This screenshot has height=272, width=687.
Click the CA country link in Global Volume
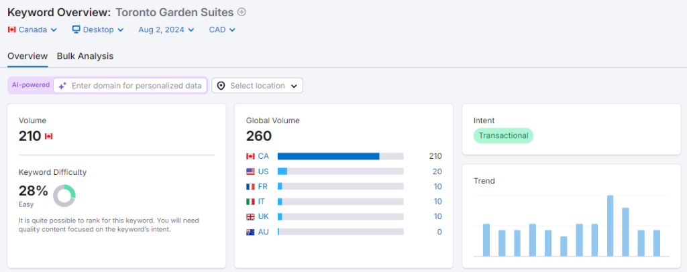[x=263, y=156]
